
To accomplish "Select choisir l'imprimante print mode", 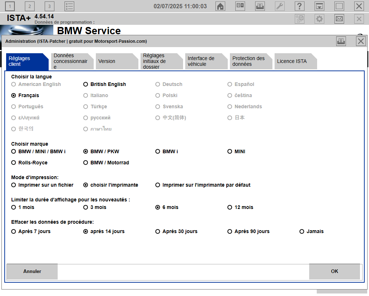I will (111, 185).
